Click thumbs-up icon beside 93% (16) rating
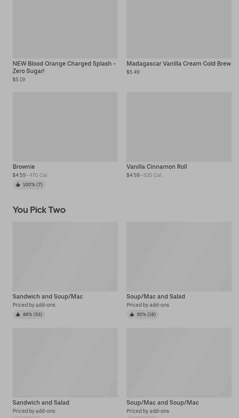 (132, 315)
